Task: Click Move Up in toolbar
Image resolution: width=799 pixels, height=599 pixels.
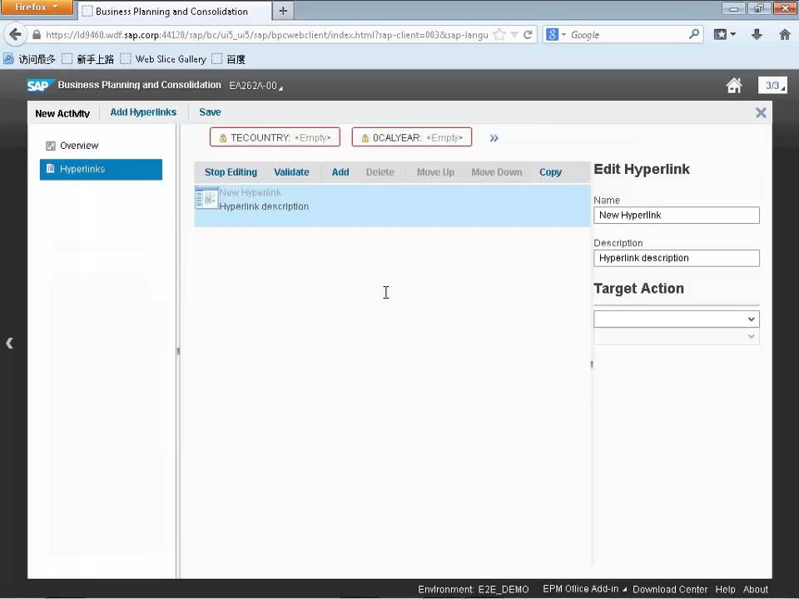Action: (x=435, y=172)
